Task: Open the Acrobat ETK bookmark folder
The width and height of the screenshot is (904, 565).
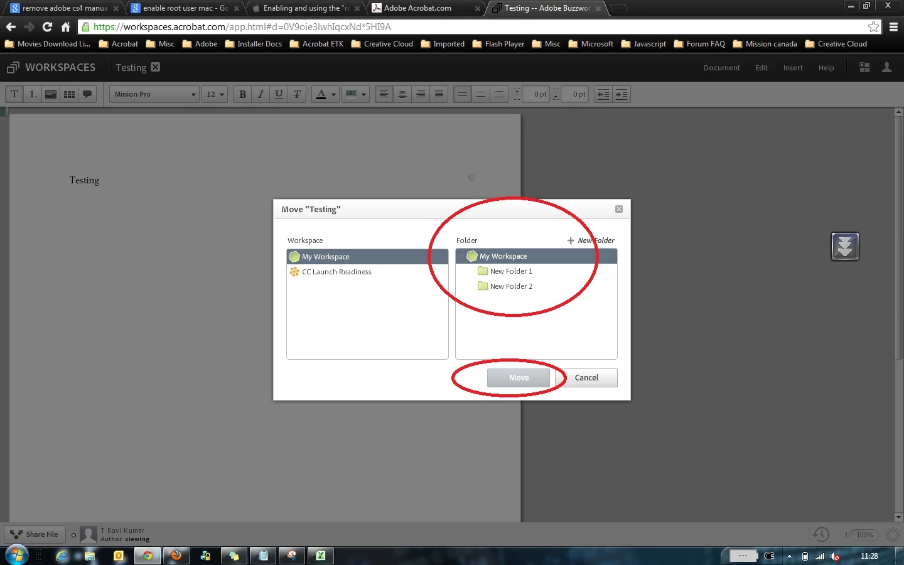Action: (317, 44)
